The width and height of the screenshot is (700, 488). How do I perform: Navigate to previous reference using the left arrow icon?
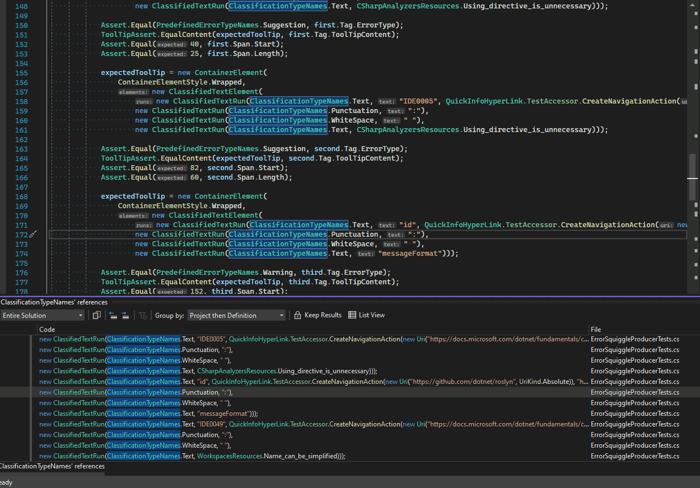[x=112, y=315]
